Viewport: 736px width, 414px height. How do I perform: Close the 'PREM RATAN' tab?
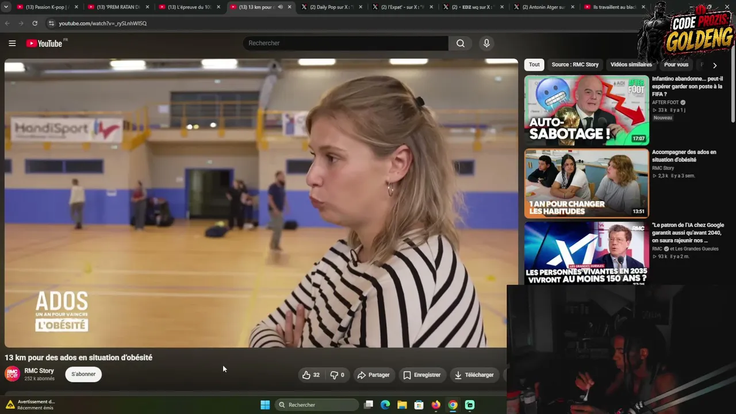click(147, 7)
